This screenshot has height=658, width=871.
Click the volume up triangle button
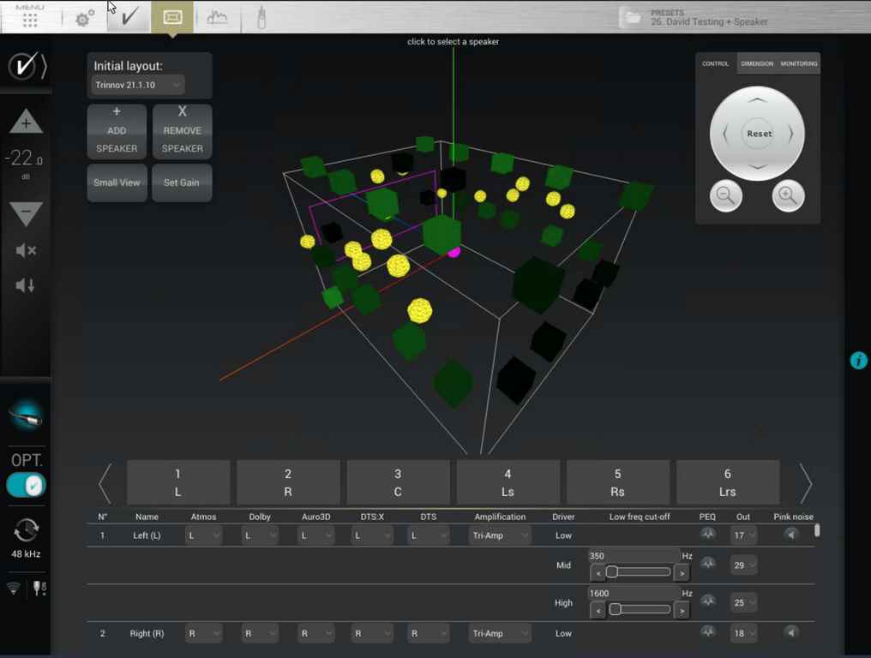tap(26, 123)
